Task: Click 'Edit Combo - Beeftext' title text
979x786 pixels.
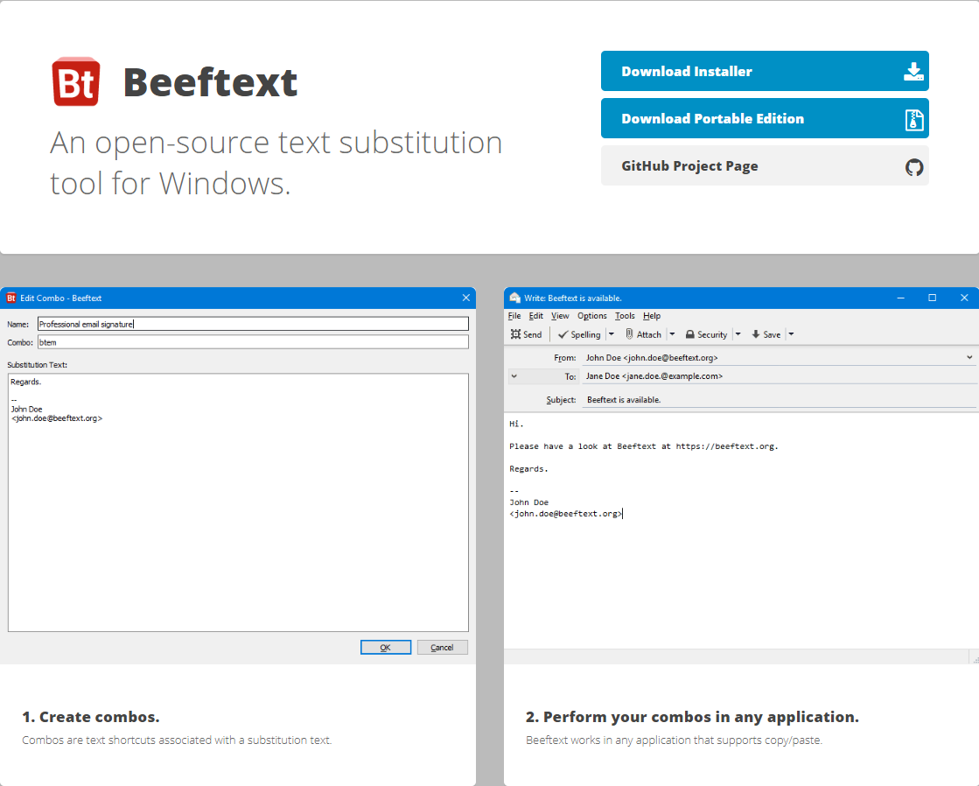Action: click(60, 298)
